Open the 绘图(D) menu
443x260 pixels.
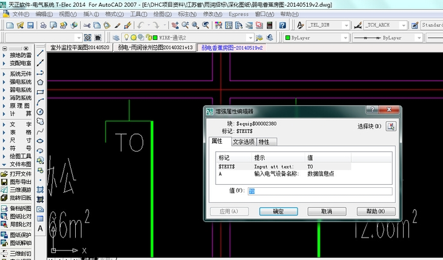click(162, 14)
